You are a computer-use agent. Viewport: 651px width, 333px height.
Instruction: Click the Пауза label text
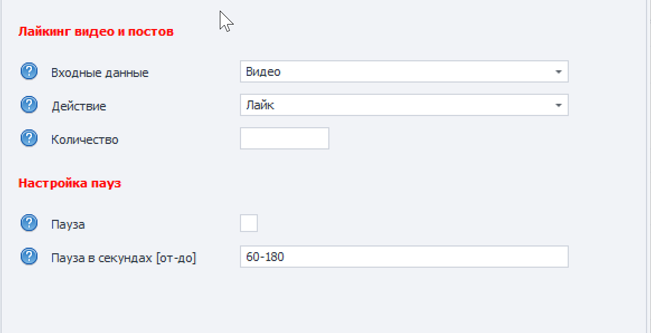pos(68,224)
